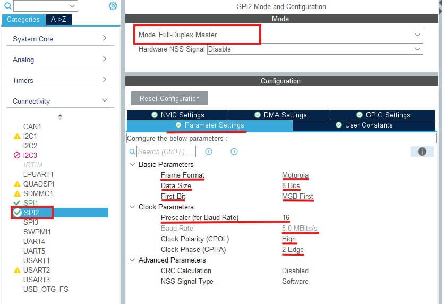The height and width of the screenshot is (304, 444).
Task: Select USART2 in the peripheral list
Action: coord(36,270)
